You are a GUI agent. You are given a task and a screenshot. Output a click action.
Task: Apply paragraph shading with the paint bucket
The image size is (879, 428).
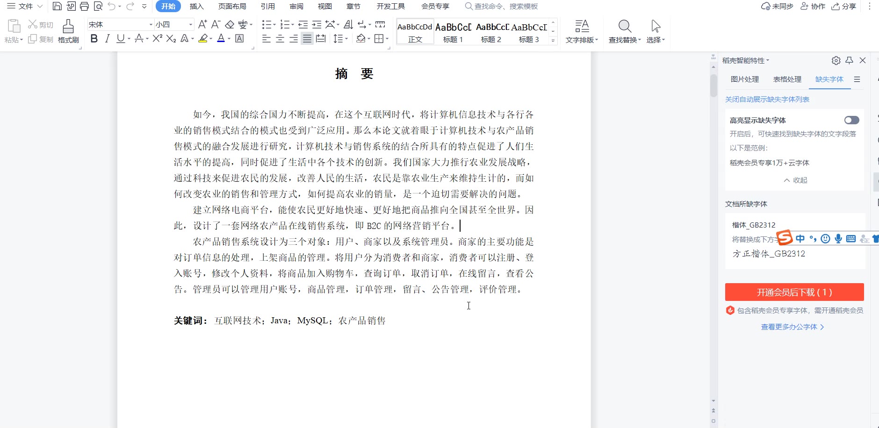[360, 39]
